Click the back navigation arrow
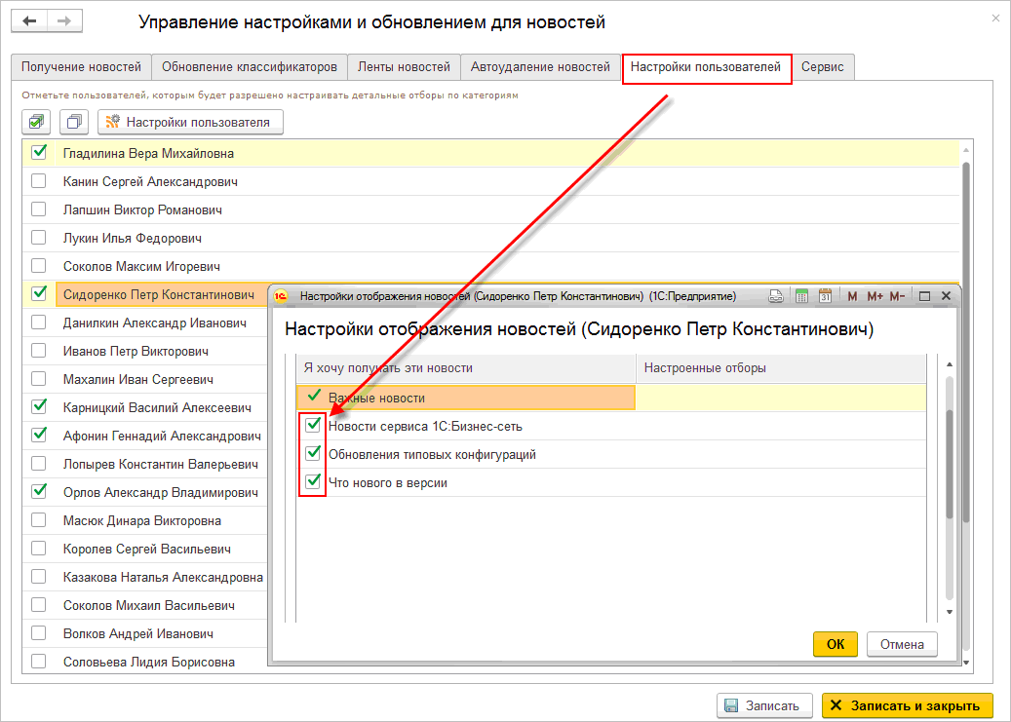 click(x=26, y=19)
